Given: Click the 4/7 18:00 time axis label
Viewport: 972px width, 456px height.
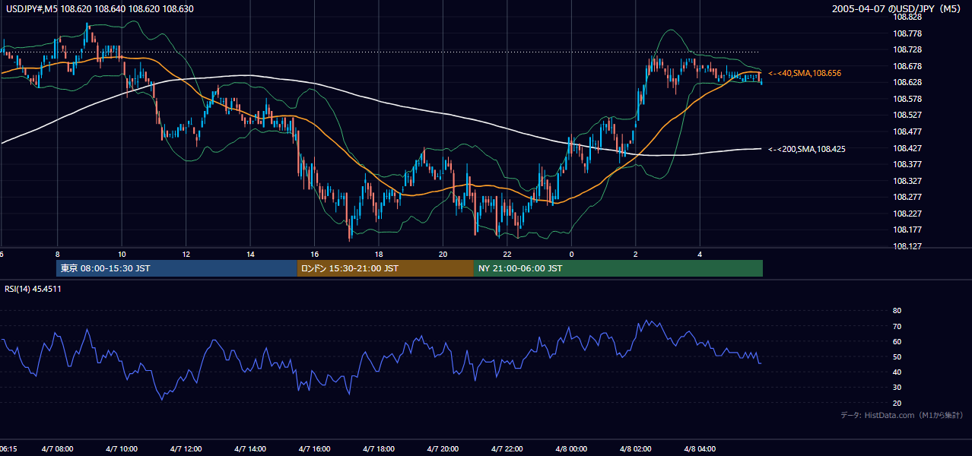Looking at the screenshot, I should coord(379,449).
